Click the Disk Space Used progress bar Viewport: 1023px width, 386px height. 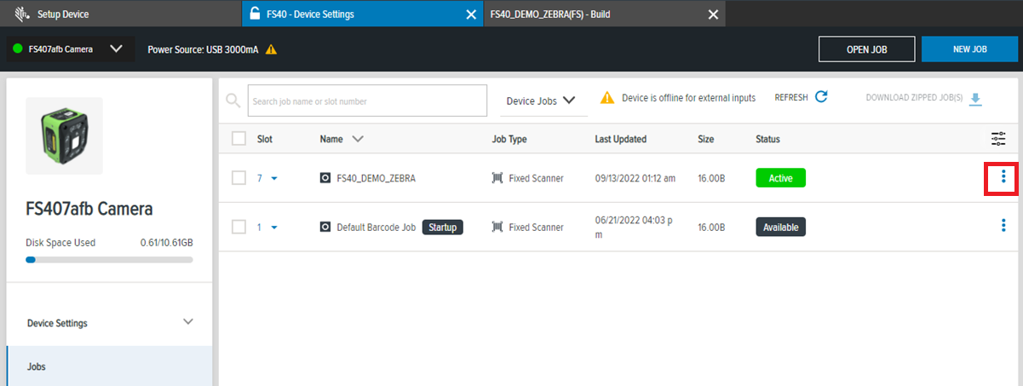[109, 260]
